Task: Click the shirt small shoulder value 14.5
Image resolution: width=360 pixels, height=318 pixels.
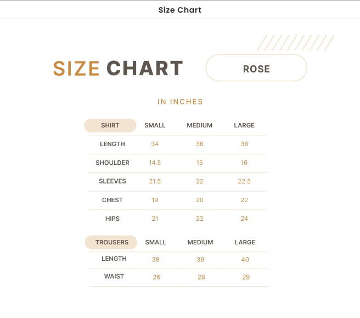Action: [155, 163]
